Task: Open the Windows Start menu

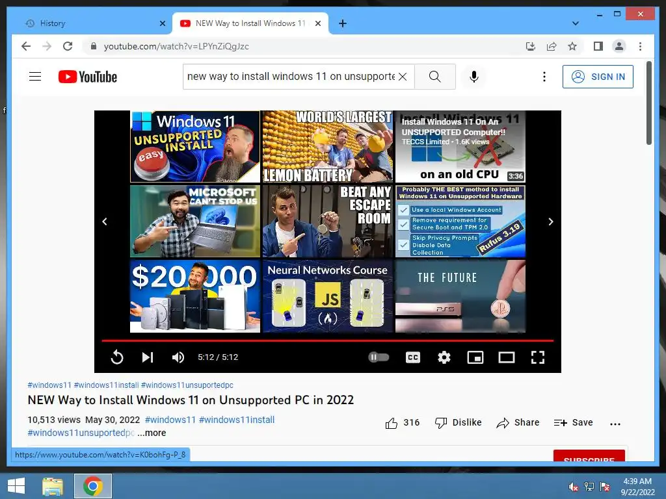Action: coord(16,486)
